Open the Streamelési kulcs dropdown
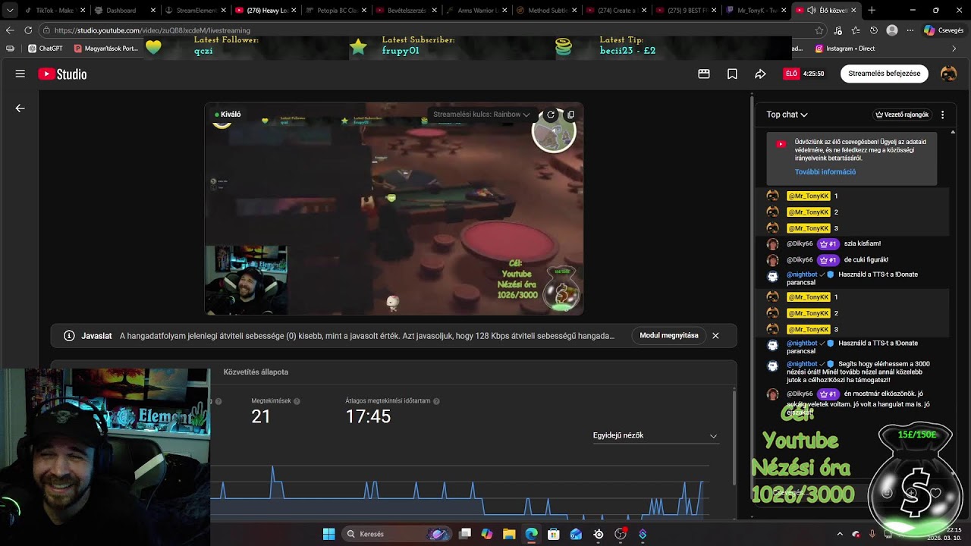 (x=481, y=115)
